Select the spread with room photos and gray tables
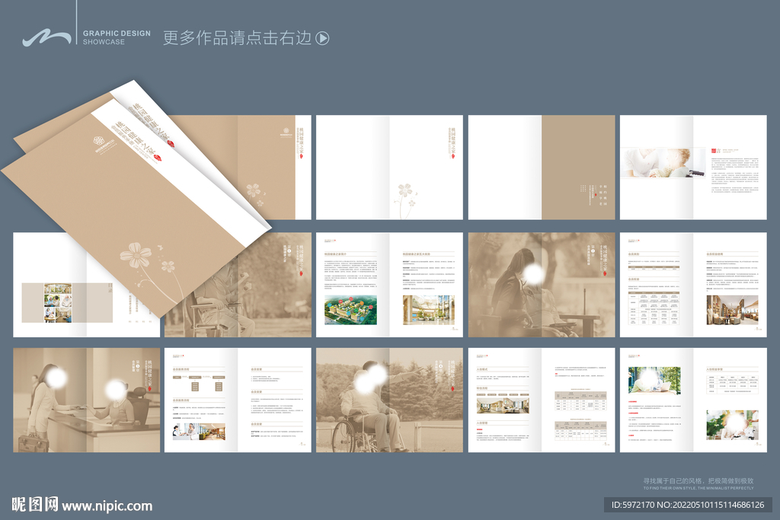Viewport: 780px width, 520px height. (542, 400)
